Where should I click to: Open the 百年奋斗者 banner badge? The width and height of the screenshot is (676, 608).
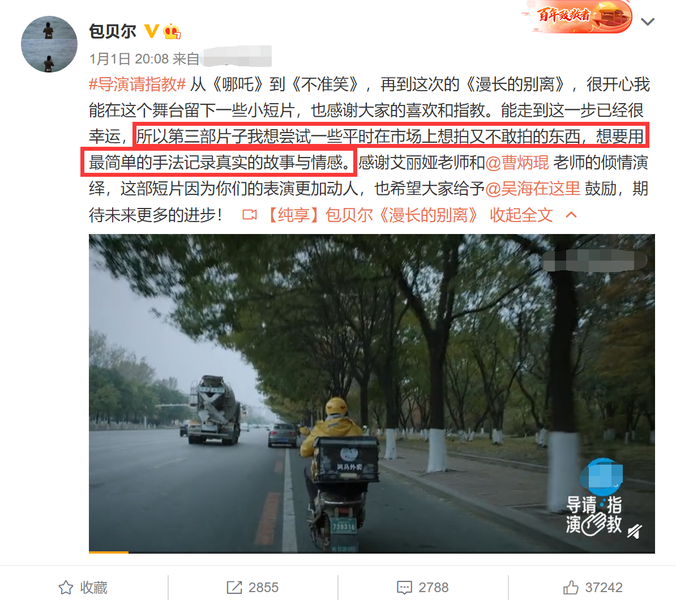point(577,16)
